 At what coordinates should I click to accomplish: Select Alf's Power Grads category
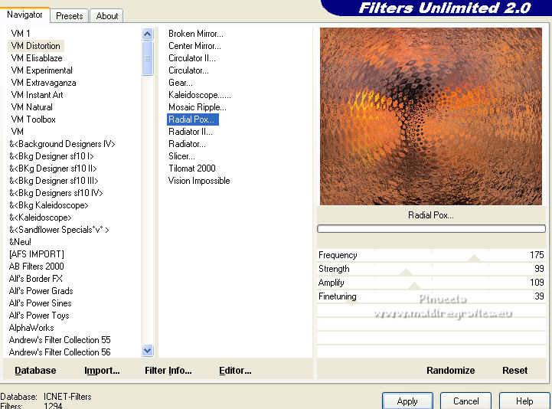(41, 290)
